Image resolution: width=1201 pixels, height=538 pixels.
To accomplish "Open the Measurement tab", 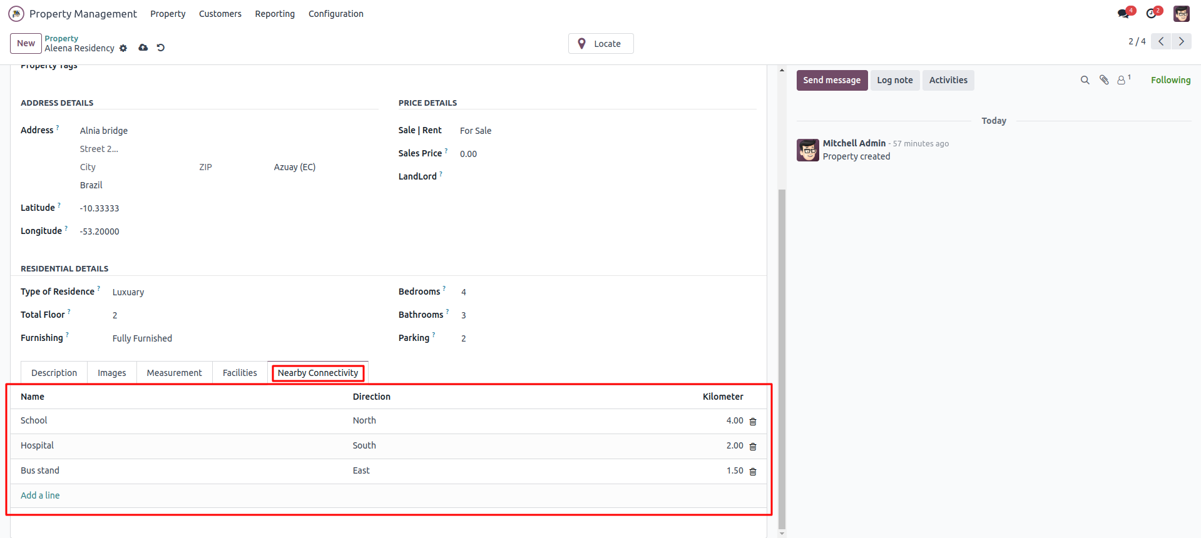I will click(174, 373).
